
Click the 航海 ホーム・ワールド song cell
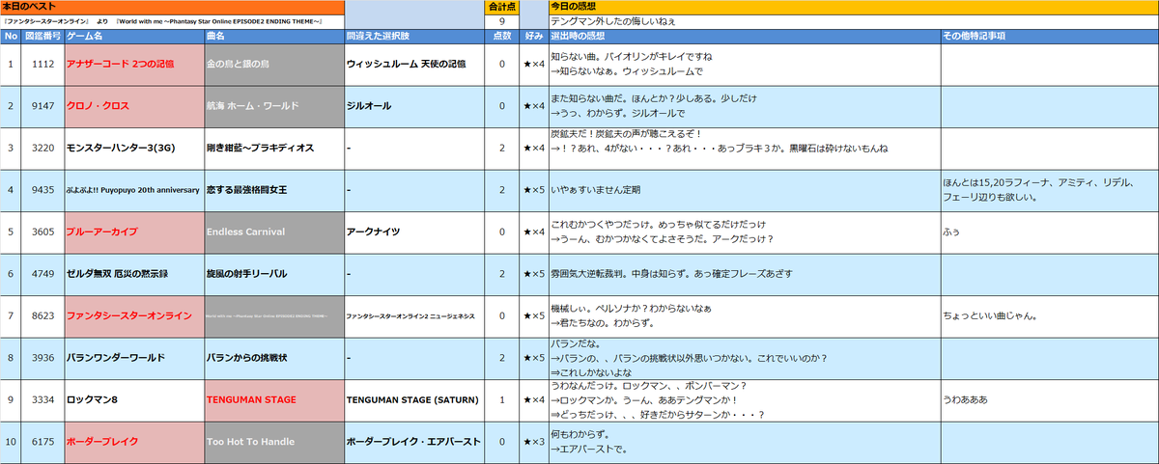click(x=273, y=106)
